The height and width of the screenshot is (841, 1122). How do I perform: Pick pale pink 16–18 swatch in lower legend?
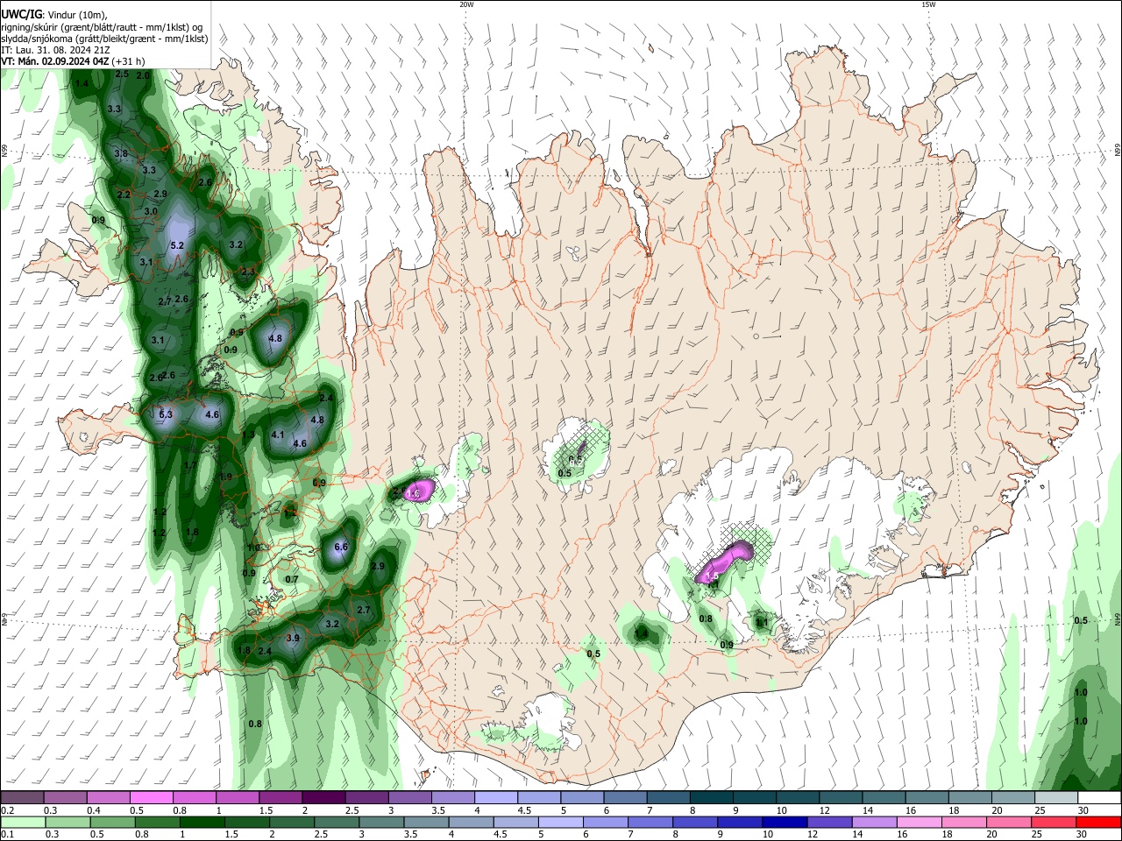coord(918,823)
